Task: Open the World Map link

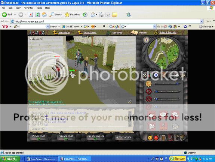Action: click(117, 33)
